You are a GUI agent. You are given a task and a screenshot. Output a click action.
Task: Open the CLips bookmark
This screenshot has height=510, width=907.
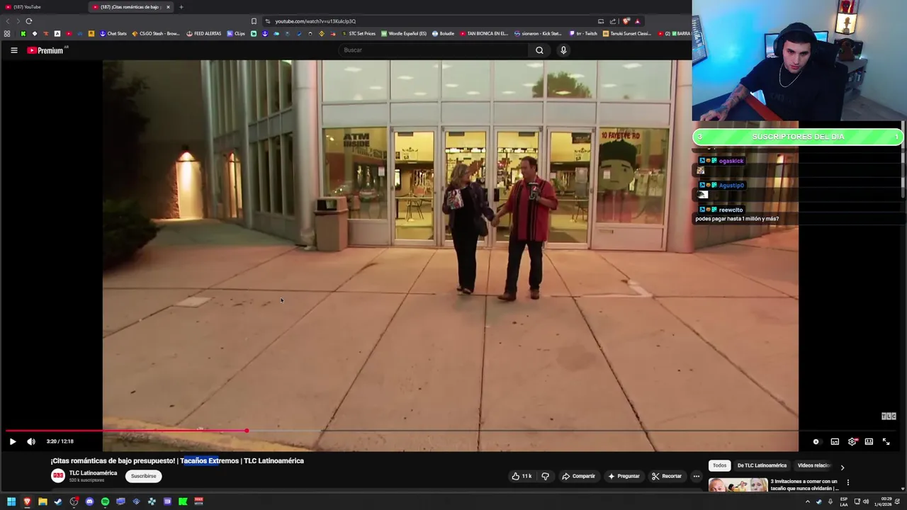[236, 33]
